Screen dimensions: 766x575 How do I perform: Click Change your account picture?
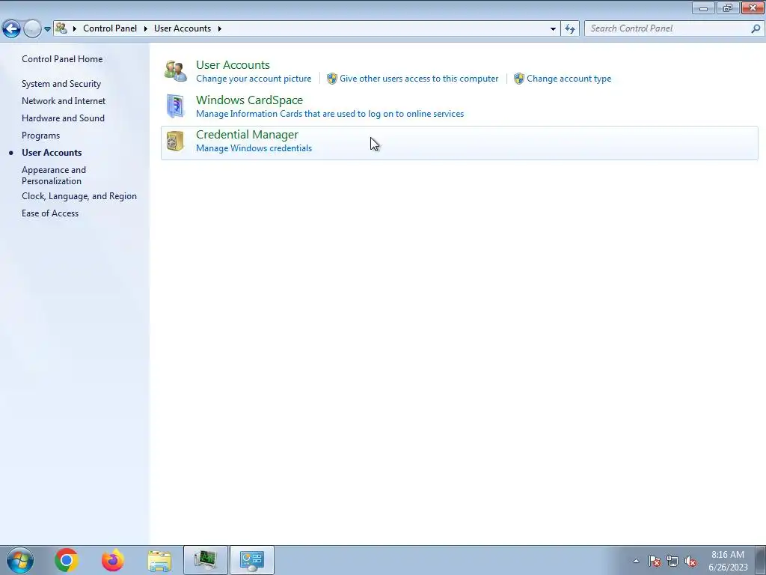tap(254, 78)
